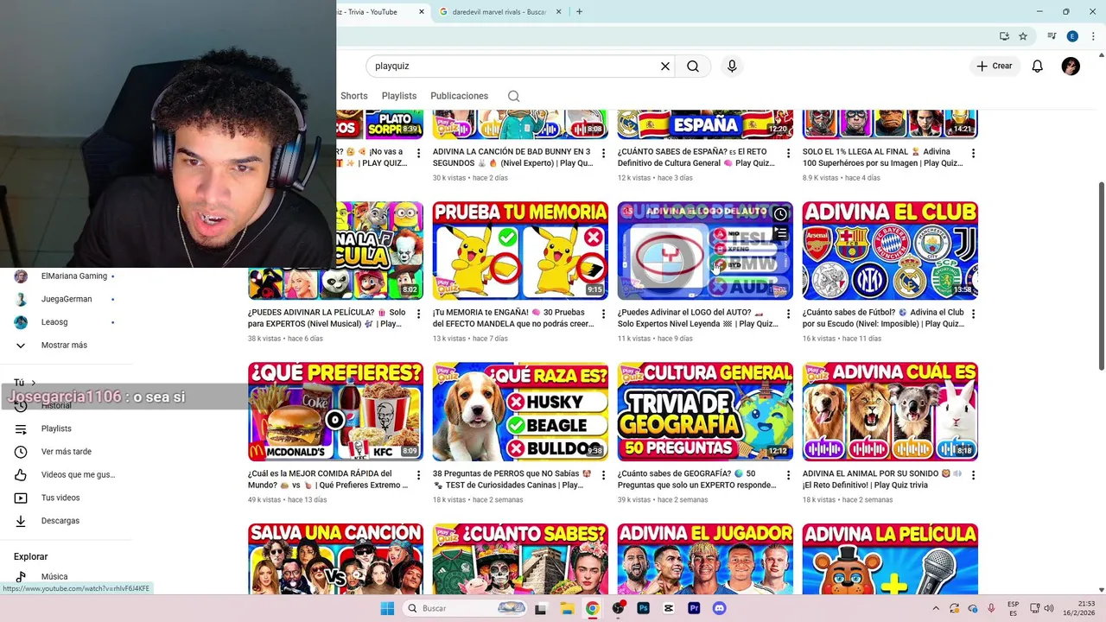The image size is (1106, 622).
Task: Open the Prueba tu memoria Pikachu thumbnail
Action: pyautogui.click(x=520, y=251)
